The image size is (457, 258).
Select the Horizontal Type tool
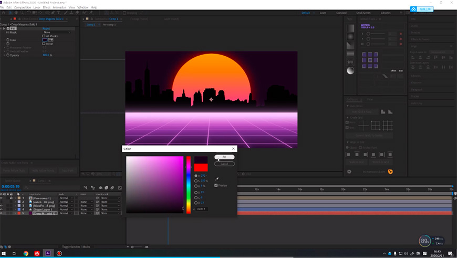point(59,13)
